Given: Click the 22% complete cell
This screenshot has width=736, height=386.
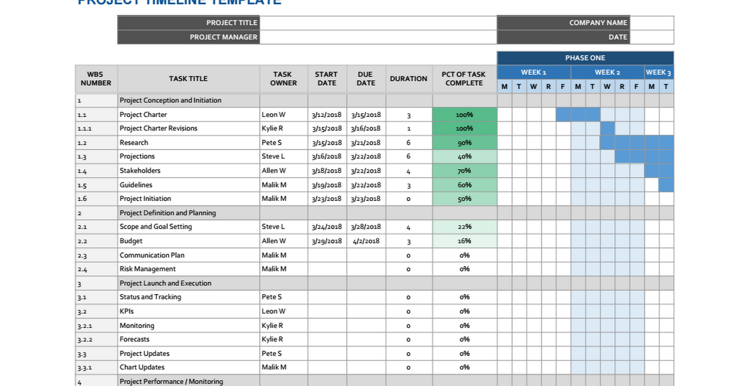Looking at the screenshot, I should pos(464,227).
